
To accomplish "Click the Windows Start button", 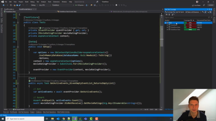I will click(x=3, y=119).
